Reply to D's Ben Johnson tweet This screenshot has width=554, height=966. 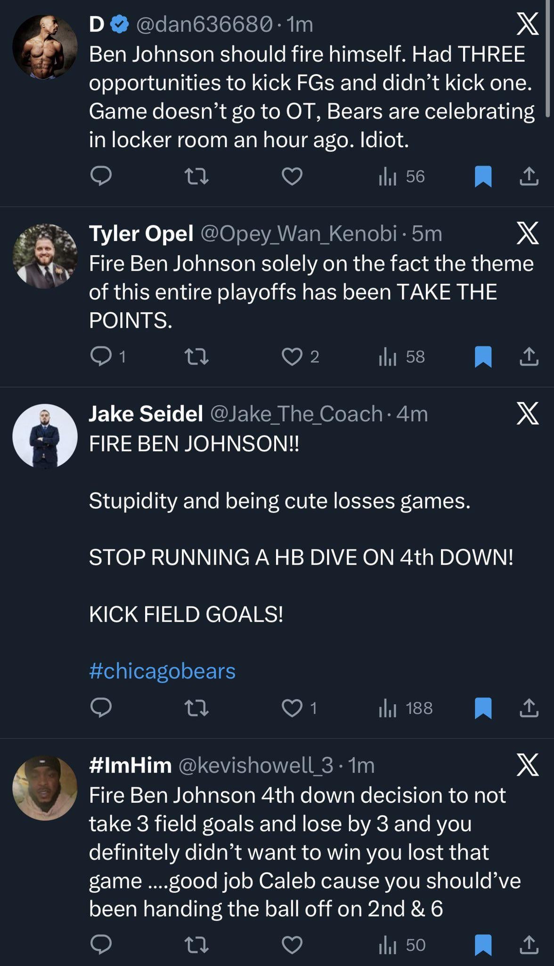pos(100,176)
